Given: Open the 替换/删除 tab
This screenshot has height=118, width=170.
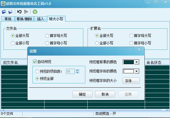Looking at the screenshot, I should pyautogui.click(x=24, y=19).
